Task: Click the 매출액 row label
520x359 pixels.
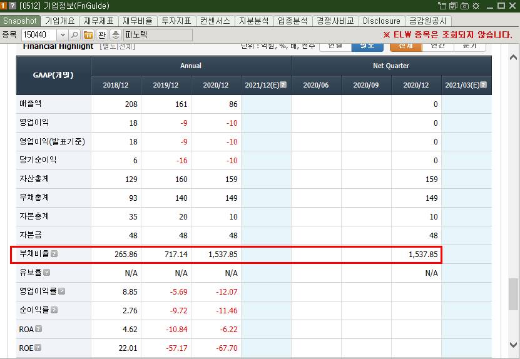Action: coord(31,104)
